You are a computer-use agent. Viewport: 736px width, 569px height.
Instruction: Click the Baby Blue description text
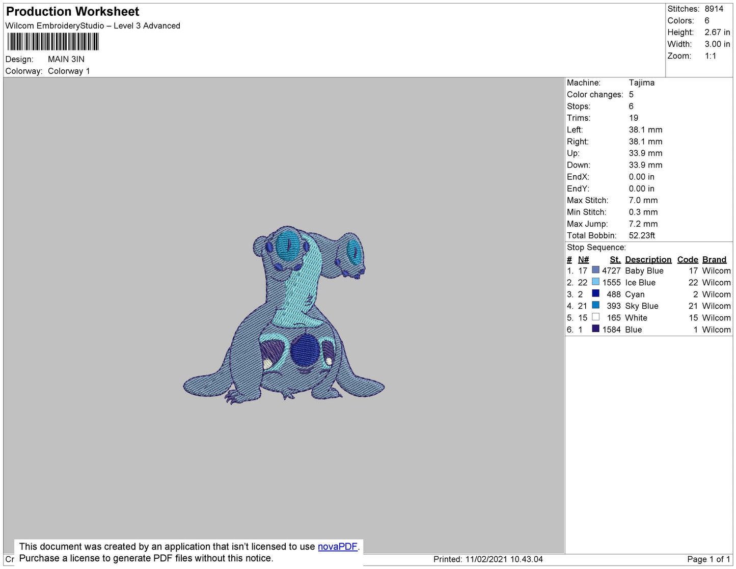pyautogui.click(x=644, y=270)
